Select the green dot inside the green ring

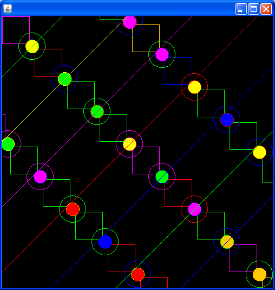[x=97, y=111]
